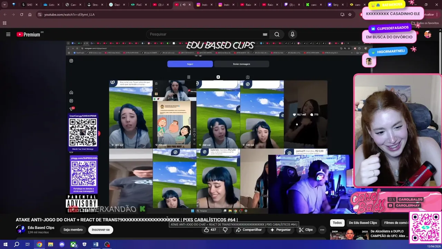Open Microsoft Word from the taskbar
The height and width of the screenshot is (249, 442).
tap(96, 245)
